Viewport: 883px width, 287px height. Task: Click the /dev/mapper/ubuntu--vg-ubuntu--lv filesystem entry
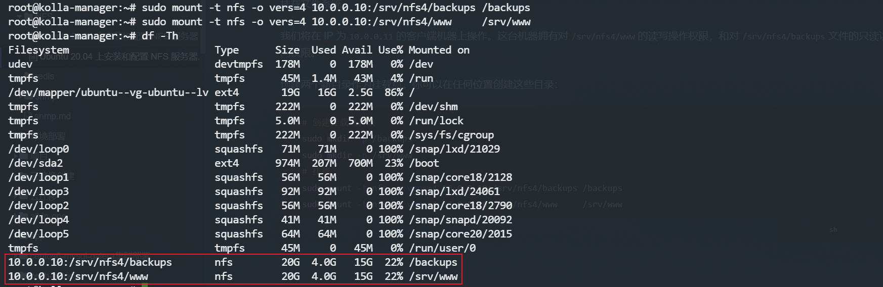[x=108, y=92]
